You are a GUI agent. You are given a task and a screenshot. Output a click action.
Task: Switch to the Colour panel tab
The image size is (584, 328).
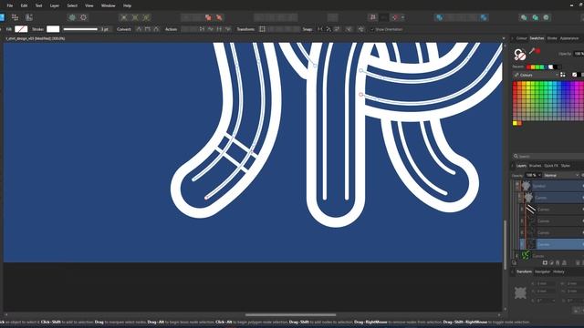click(x=521, y=38)
